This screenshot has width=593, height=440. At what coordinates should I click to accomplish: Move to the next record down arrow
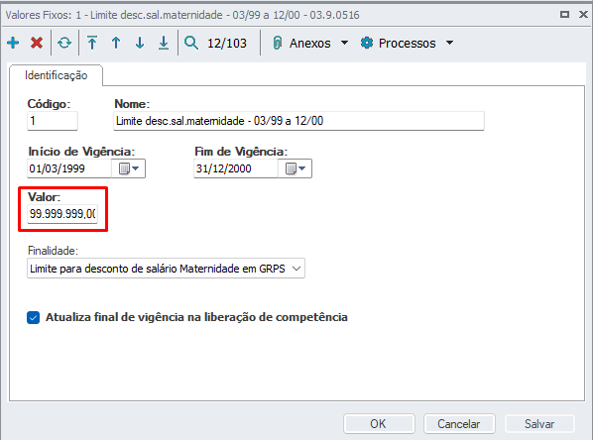(x=140, y=43)
